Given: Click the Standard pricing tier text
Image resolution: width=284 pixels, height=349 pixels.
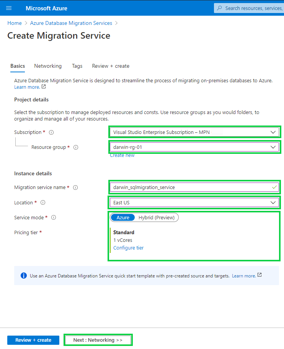Looking at the screenshot, I should coord(124,232).
